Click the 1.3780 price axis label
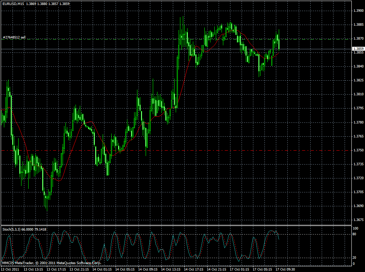 point(358,122)
